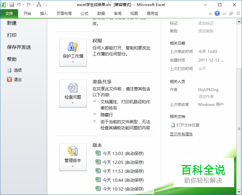Click the Excel application icon in the title bar
Screen dimensions: 242x195
coord(3,5)
